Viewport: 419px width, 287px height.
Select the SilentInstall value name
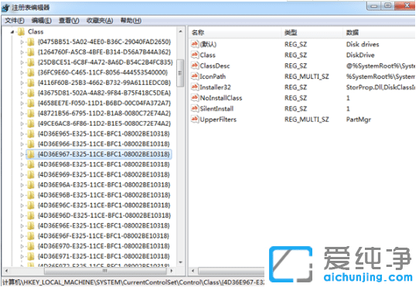pyautogui.click(x=216, y=109)
